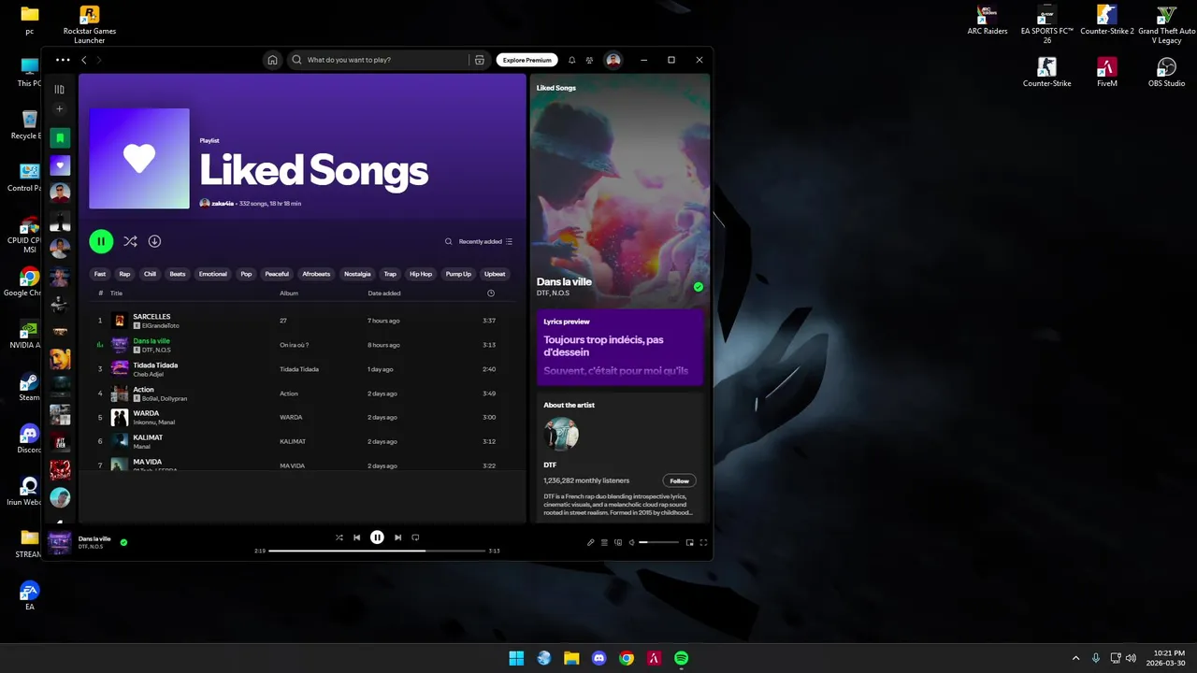
Task: Show hidden icons in the system tray
Action: tap(1075, 658)
